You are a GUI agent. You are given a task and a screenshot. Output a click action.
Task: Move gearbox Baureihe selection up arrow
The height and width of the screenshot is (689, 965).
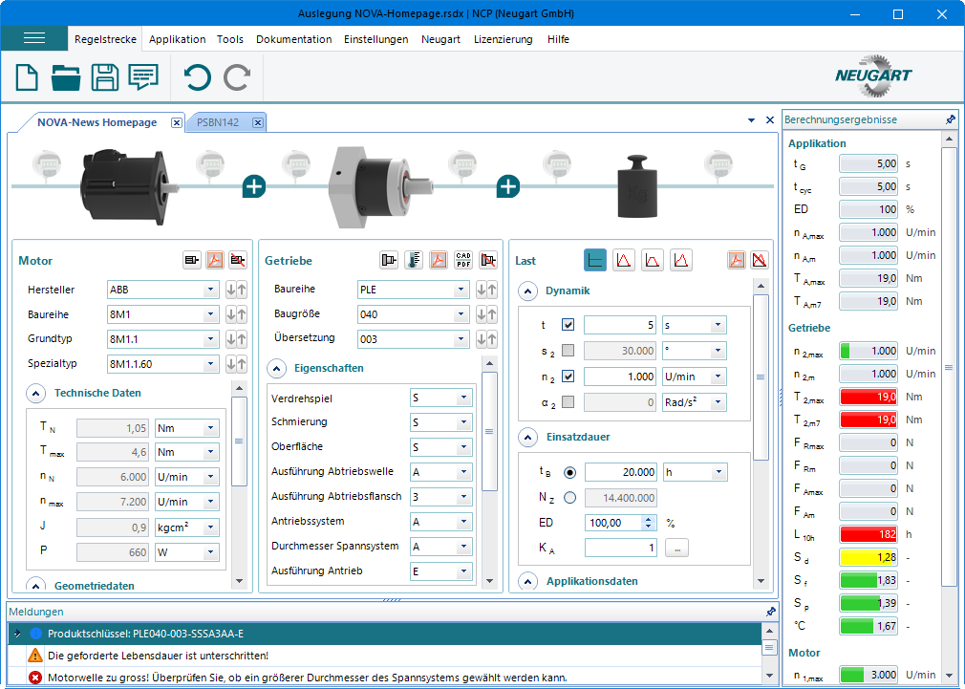[492, 290]
